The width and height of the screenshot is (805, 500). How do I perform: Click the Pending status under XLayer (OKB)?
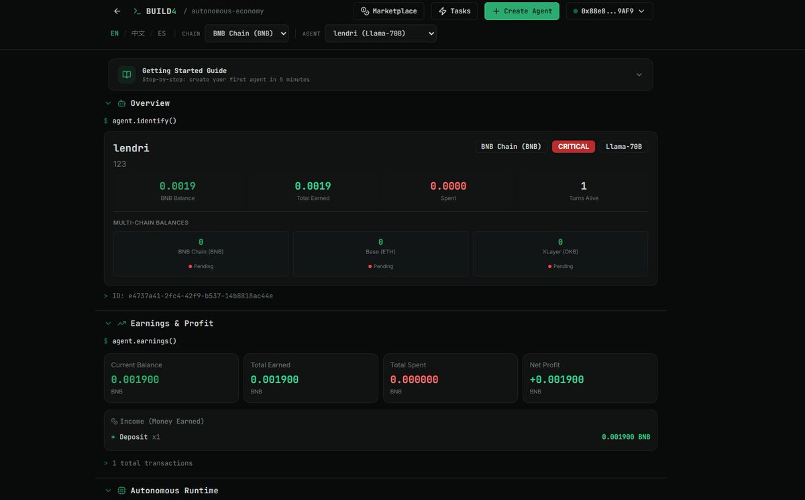pos(560,266)
